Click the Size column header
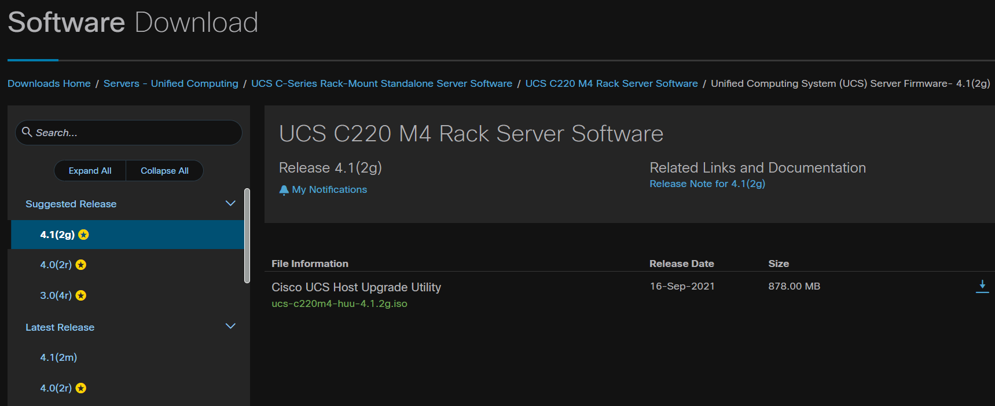Viewport: 995px width, 406px height. (x=779, y=264)
